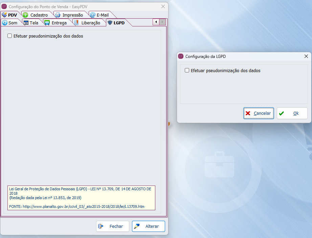Screen dimensions: 312x238
Task: Select the Impressão printer icon tab
Action: coord(69,15)
